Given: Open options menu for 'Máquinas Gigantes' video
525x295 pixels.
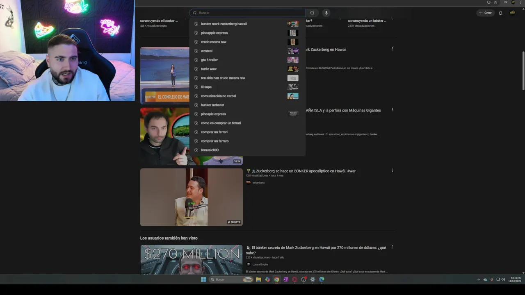Looking at the screenshot, I should [x=393, y=110].
